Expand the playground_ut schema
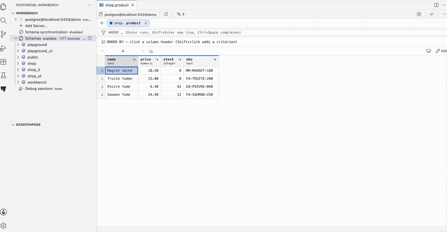447x232 pixels. tap(18, 51)
